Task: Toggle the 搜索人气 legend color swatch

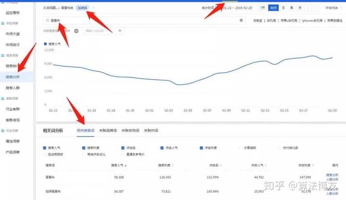Action: [45, 44]
